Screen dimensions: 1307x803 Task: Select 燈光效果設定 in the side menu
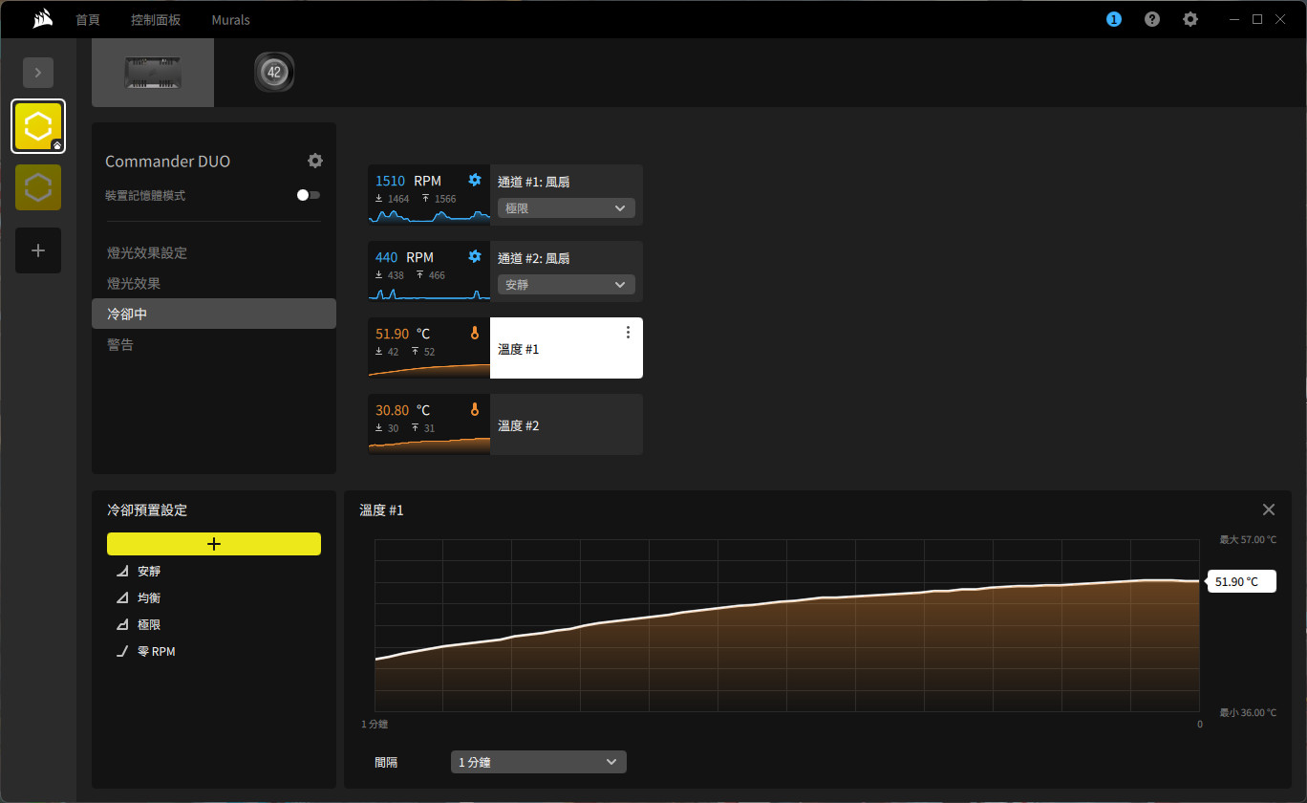click(147, 253)
